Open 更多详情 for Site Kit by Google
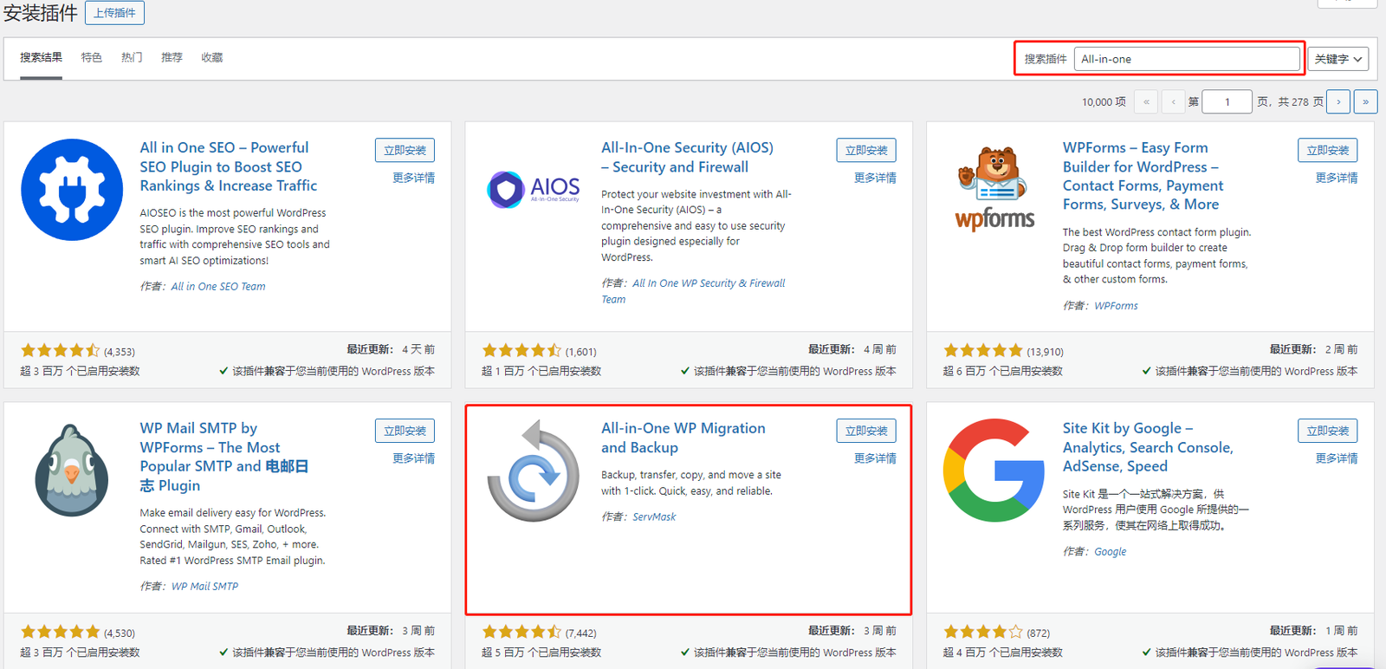The height and width of the screenshot is (669, 1386). click(x=1337, y=458)
